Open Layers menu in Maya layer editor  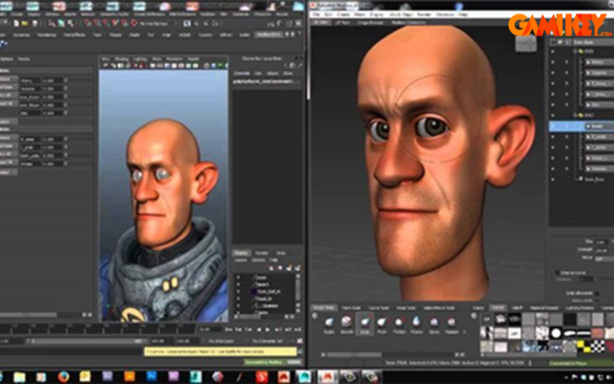tap(240, 260)
